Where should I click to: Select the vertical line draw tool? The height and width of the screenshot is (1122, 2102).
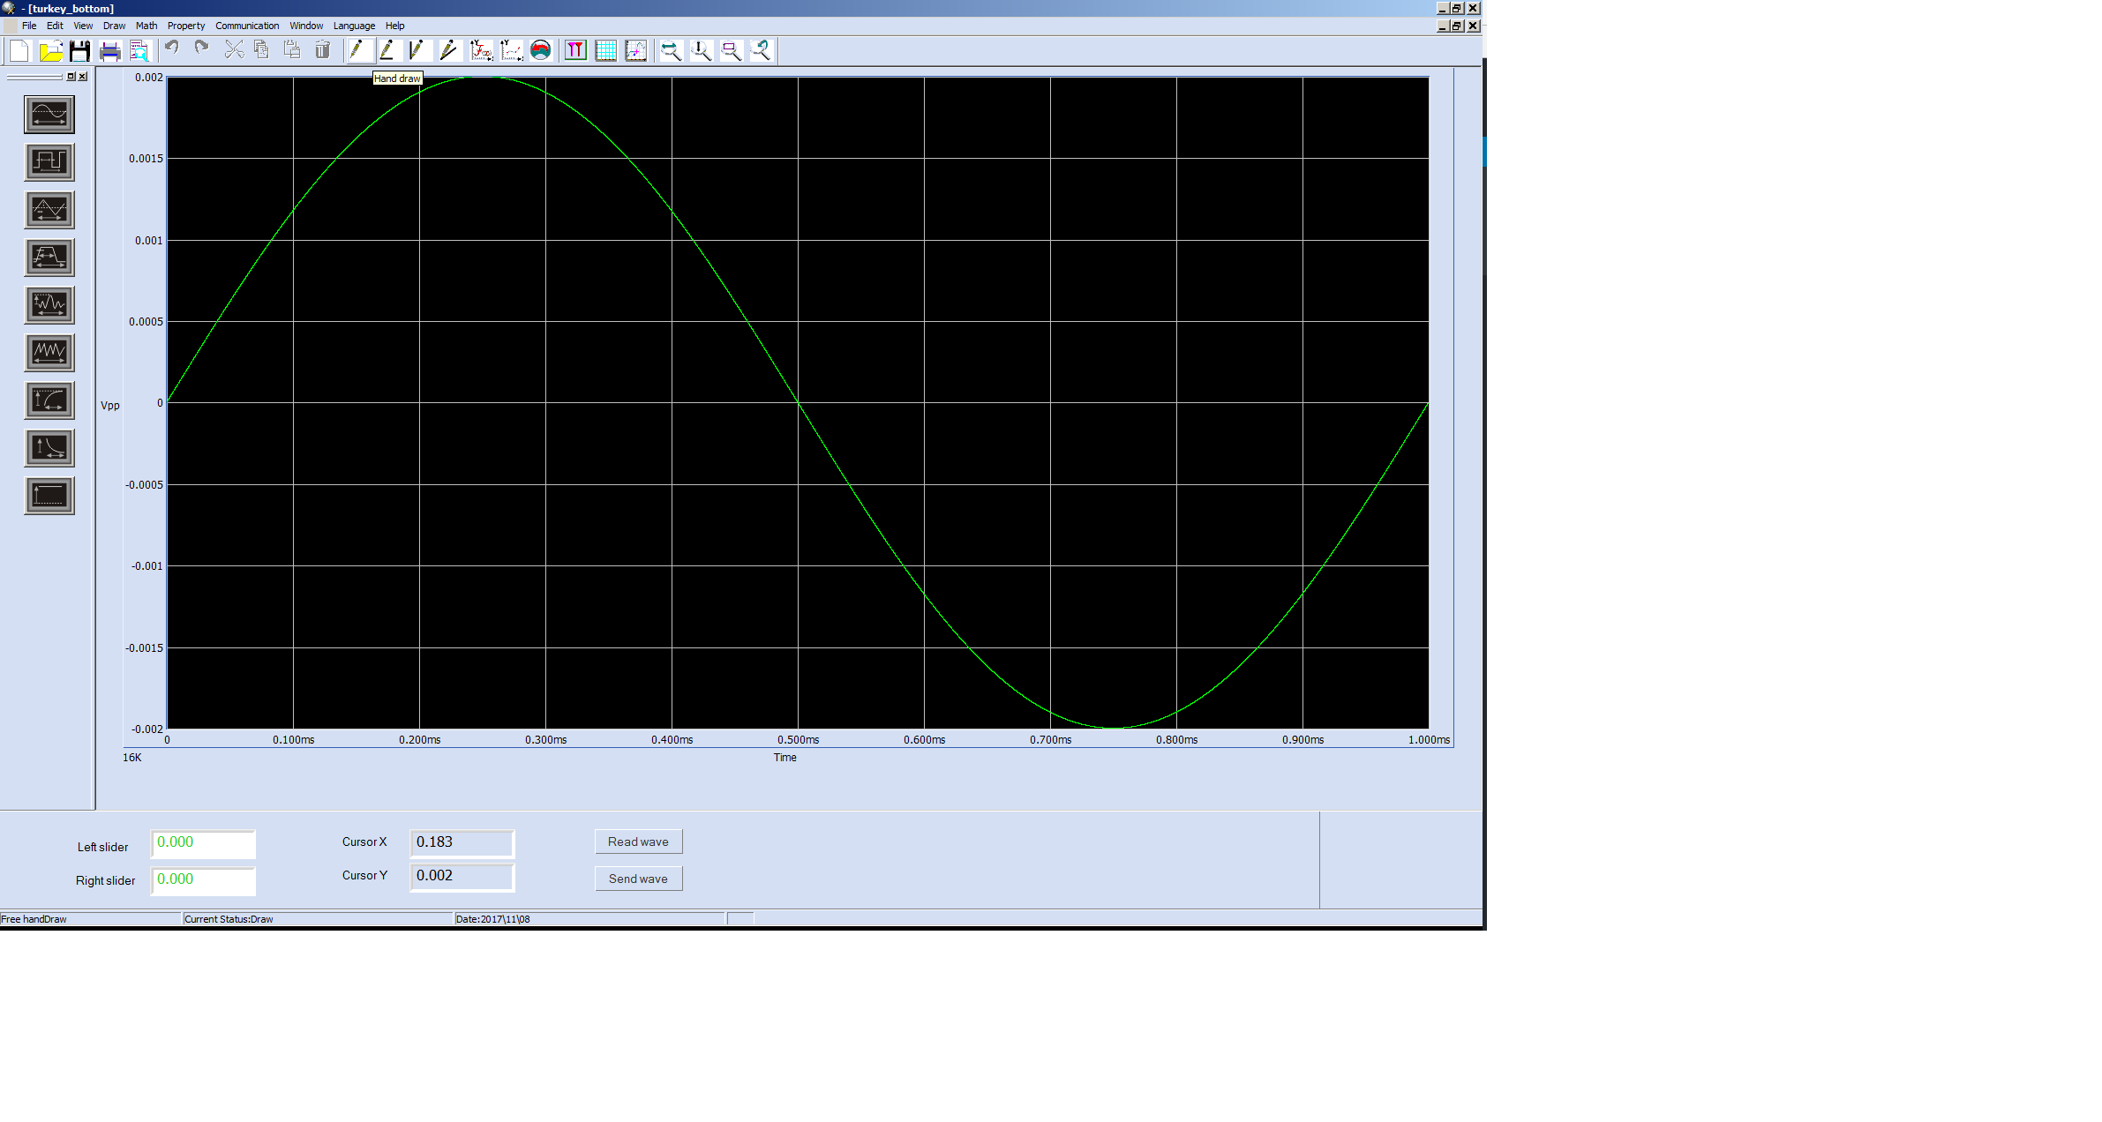tap(417, 51)
